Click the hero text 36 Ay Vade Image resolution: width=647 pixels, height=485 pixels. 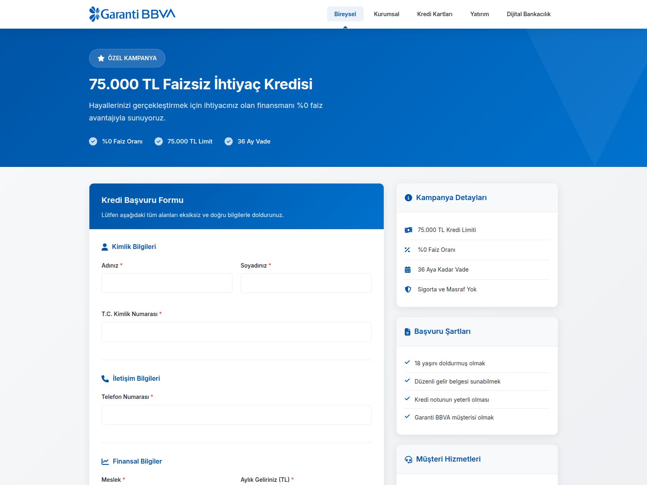tap(254, 141)
